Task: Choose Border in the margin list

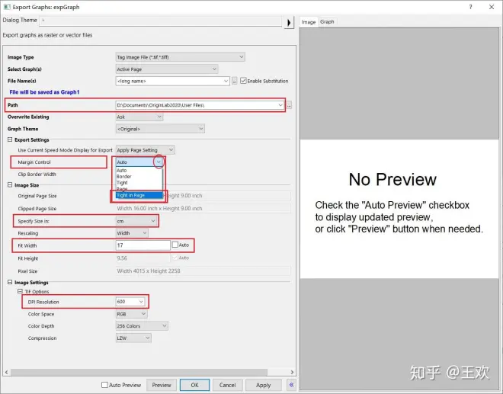Action: (x=139, y=177)
